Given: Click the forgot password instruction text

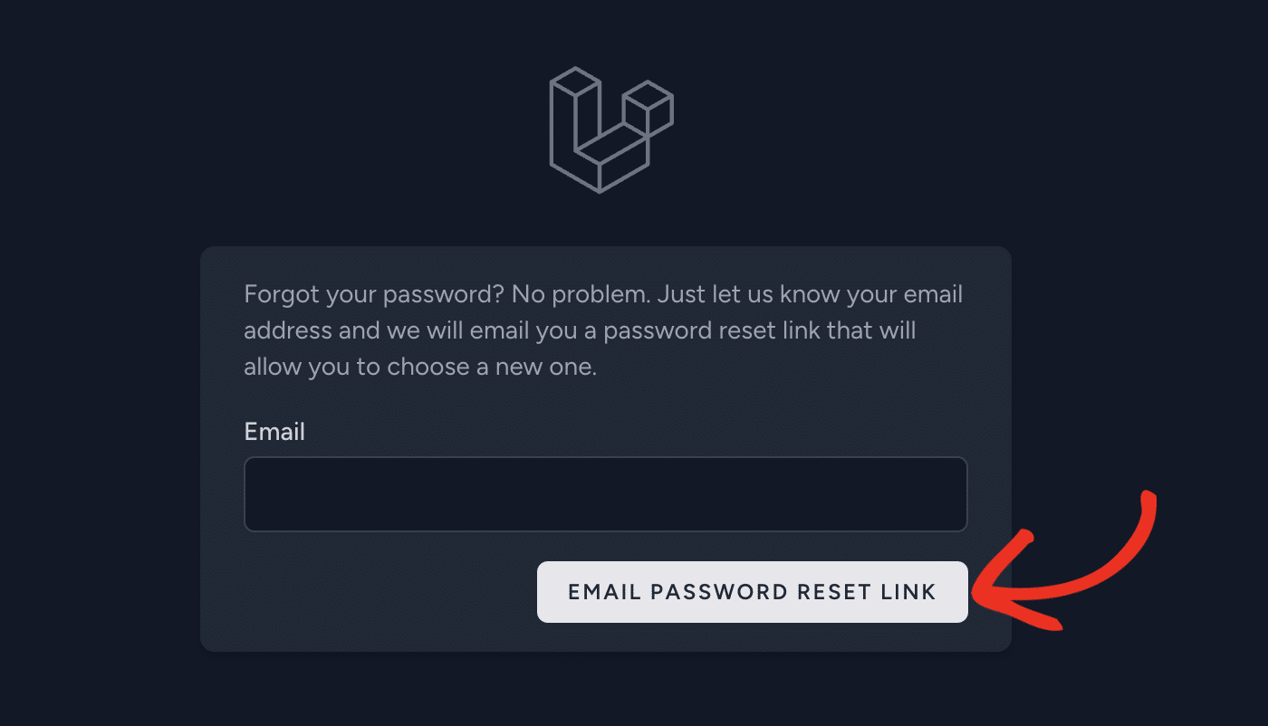Looking at the screenshot, I should point(602,330).
